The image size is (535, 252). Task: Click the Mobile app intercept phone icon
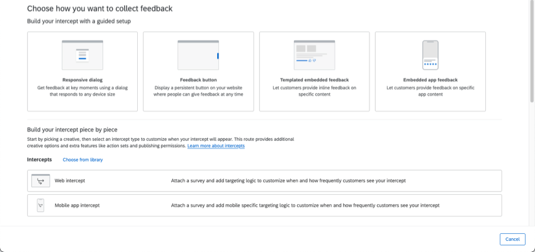[x=41, y=205]
